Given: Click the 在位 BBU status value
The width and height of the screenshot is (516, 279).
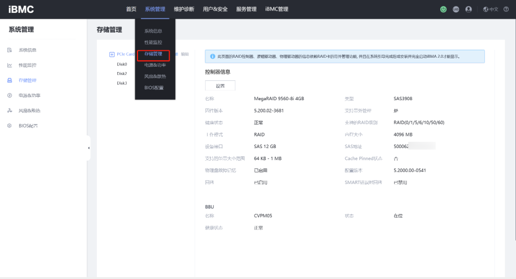Looking at the screenshot, I should [398, 216].
